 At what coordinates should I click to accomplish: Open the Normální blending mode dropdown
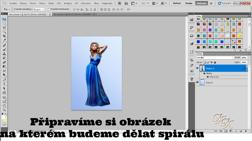click(215, 58)
